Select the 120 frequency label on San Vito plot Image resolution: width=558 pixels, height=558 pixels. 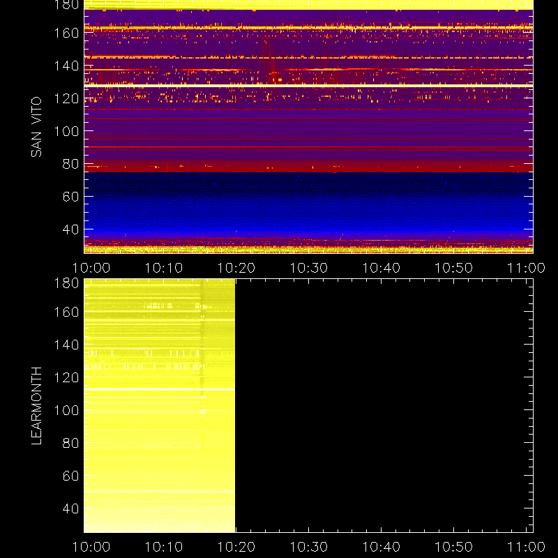[x=66, y=98]
